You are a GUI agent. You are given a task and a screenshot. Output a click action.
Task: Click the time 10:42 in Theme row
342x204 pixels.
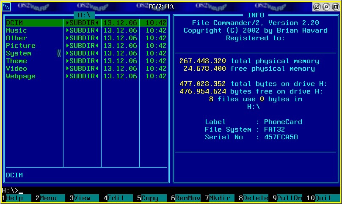click(x=156, y=61)
